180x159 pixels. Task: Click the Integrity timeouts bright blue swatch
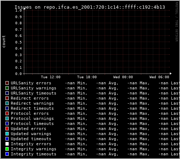(x=7, y=154)
